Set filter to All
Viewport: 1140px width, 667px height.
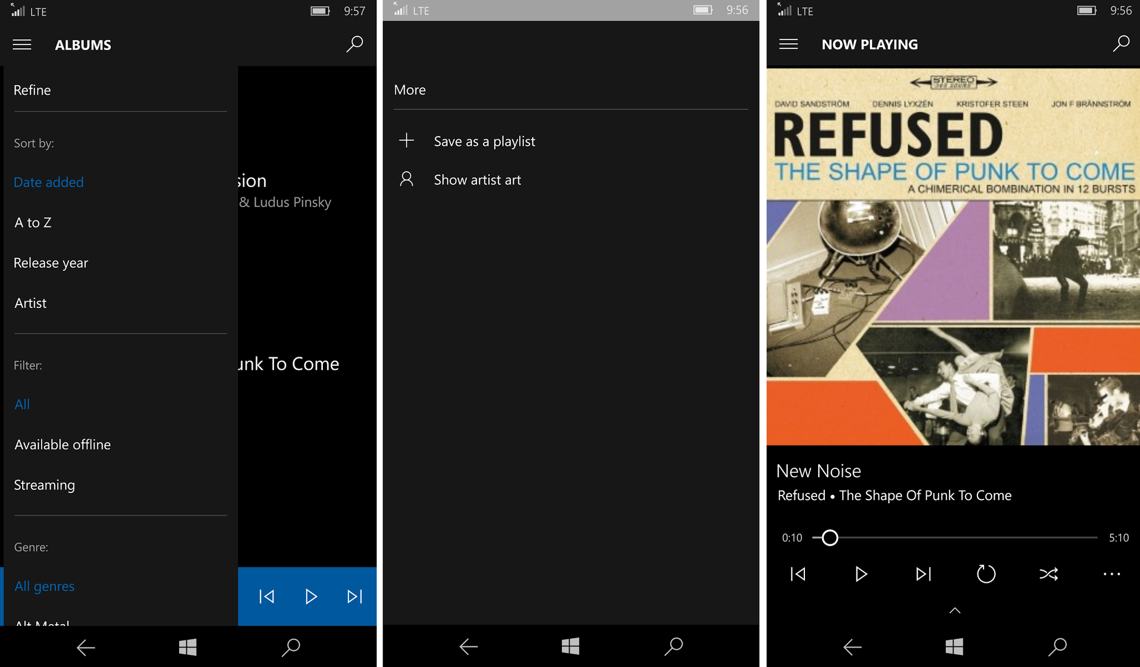click(22, 404)
